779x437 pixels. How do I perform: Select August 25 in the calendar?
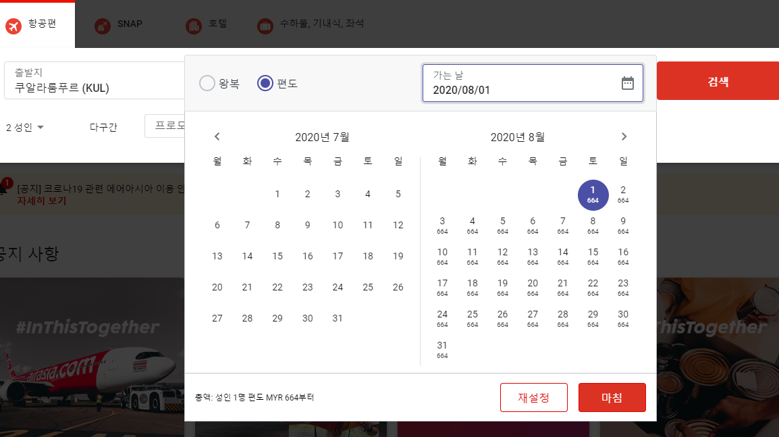coord(473,319)
